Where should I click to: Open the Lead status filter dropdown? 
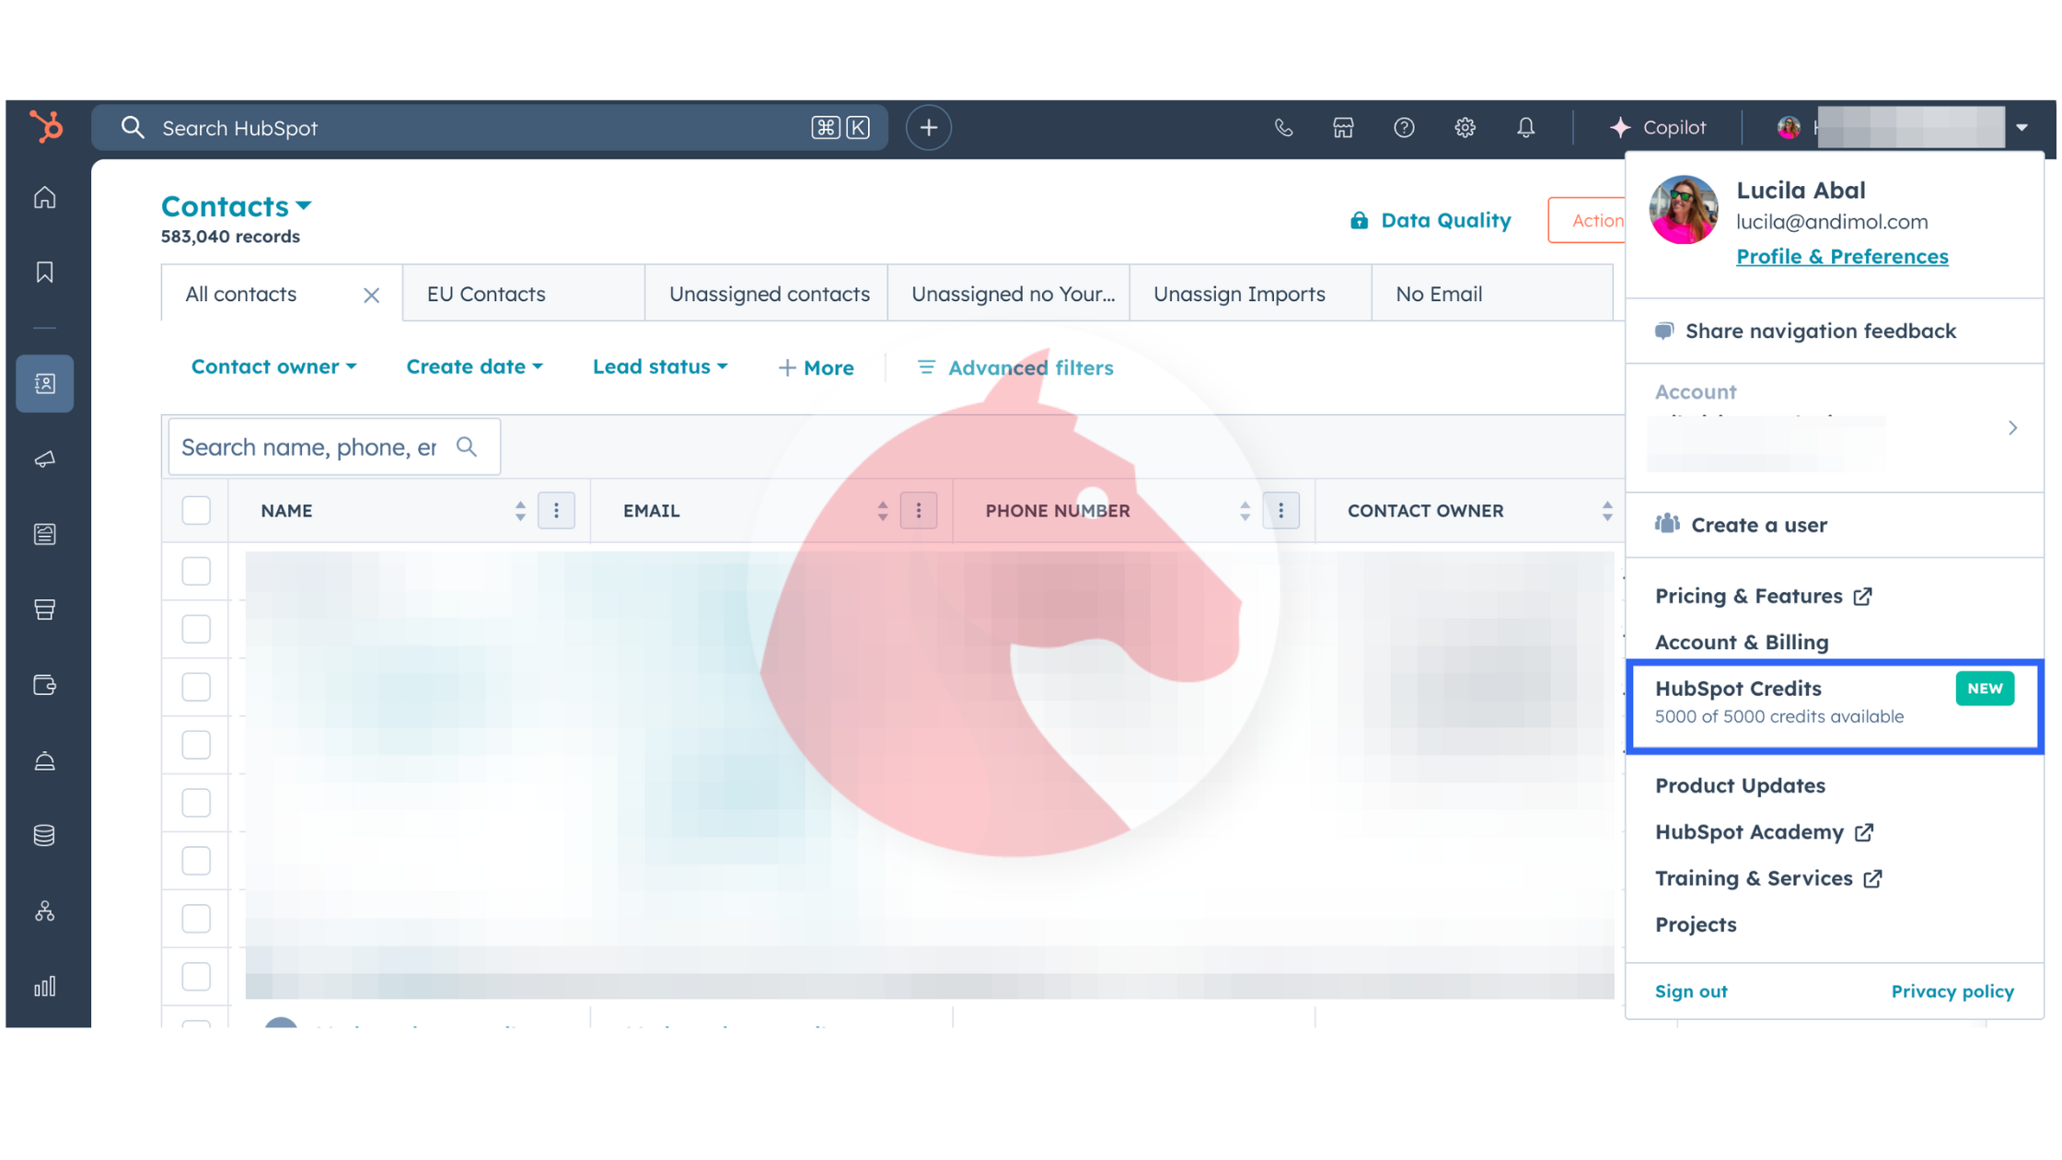[660, 366]
